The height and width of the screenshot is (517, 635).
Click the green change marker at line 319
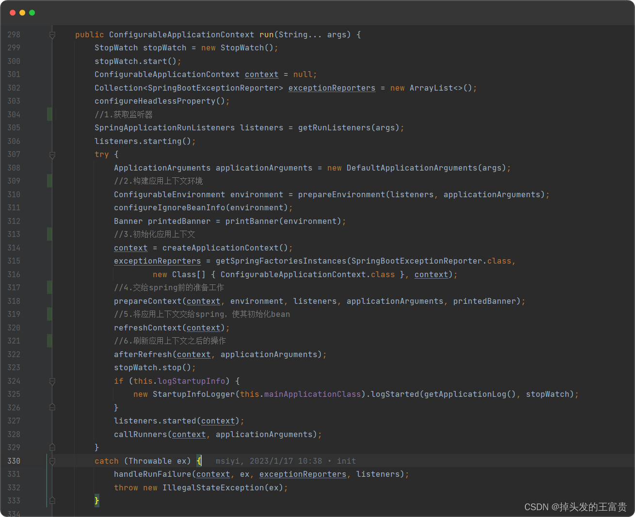[x=49, y=314]
